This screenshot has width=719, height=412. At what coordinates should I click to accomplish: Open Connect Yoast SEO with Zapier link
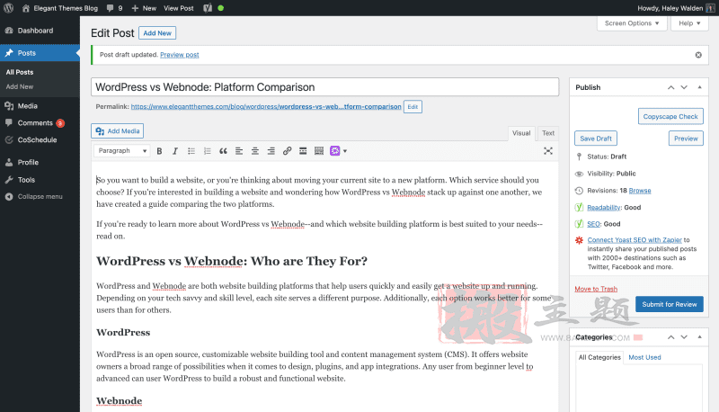coord(635,240)
